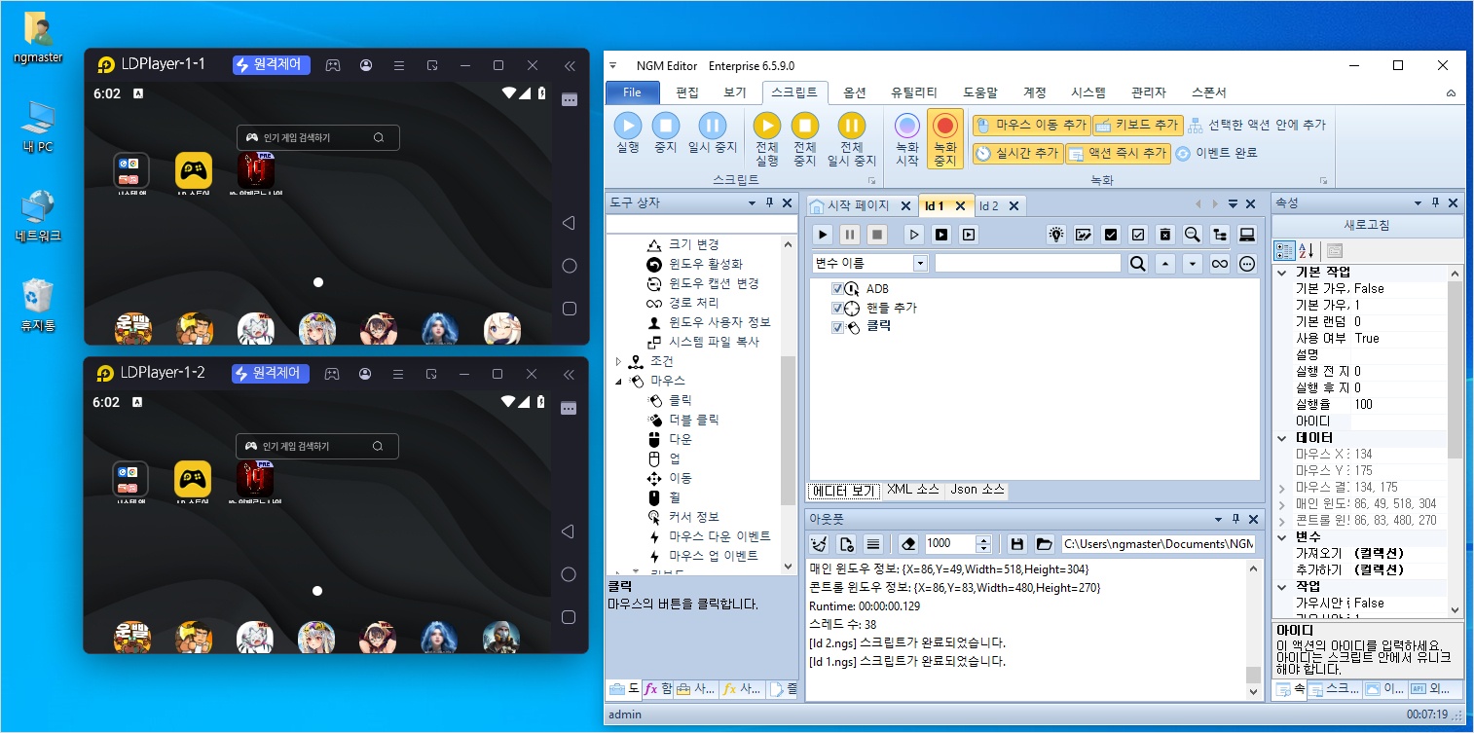Click the filled check-all box icon in the editor toolbar
This screenshot has width=1474, height=733.
coord(1110,235)
